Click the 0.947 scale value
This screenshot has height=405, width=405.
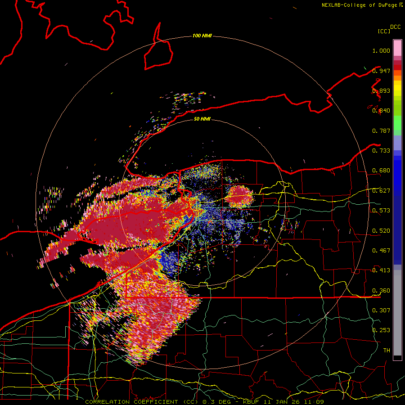click(381, 71)
